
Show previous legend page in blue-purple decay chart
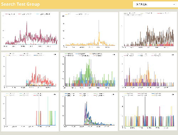tap(112, 94)
